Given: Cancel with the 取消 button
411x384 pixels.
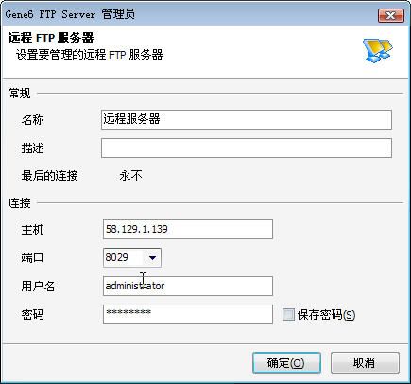Looking at the screenshot, I should [x=365, y=363].
